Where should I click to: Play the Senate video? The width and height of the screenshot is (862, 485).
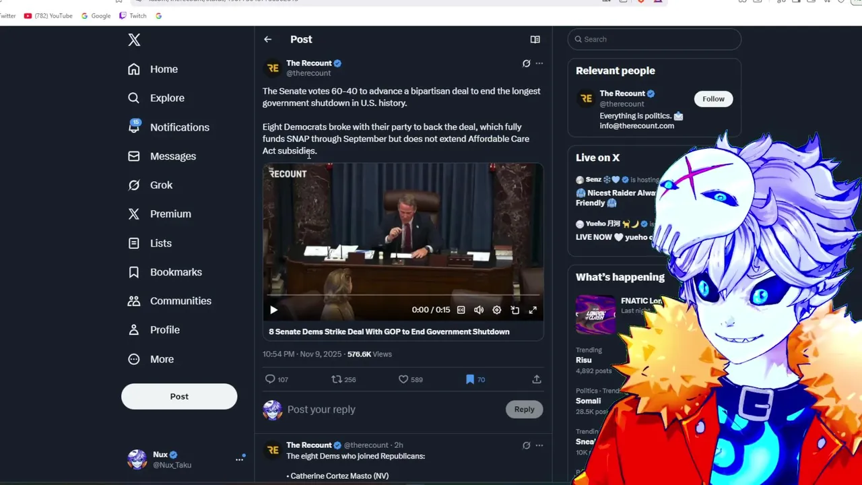click(x=273, y=310)
